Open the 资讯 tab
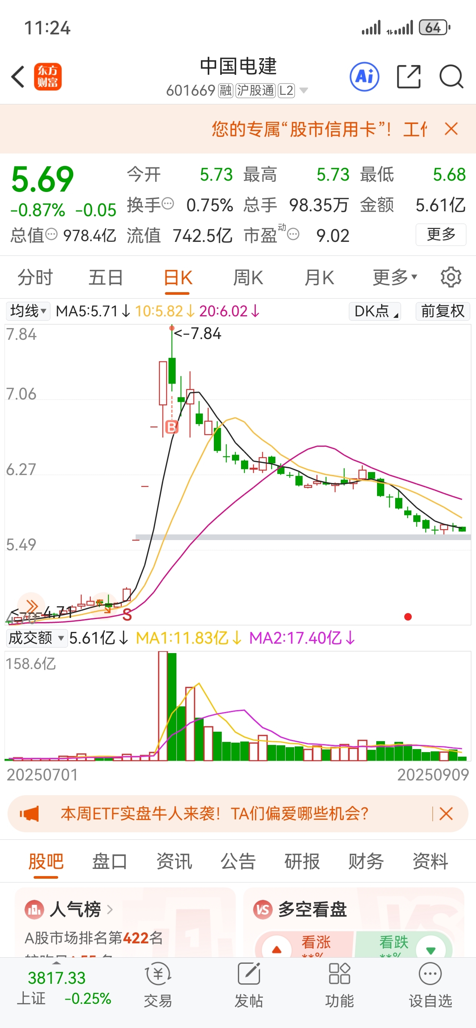The width and height of the screenshot is (476, 1028). [174, 861]
